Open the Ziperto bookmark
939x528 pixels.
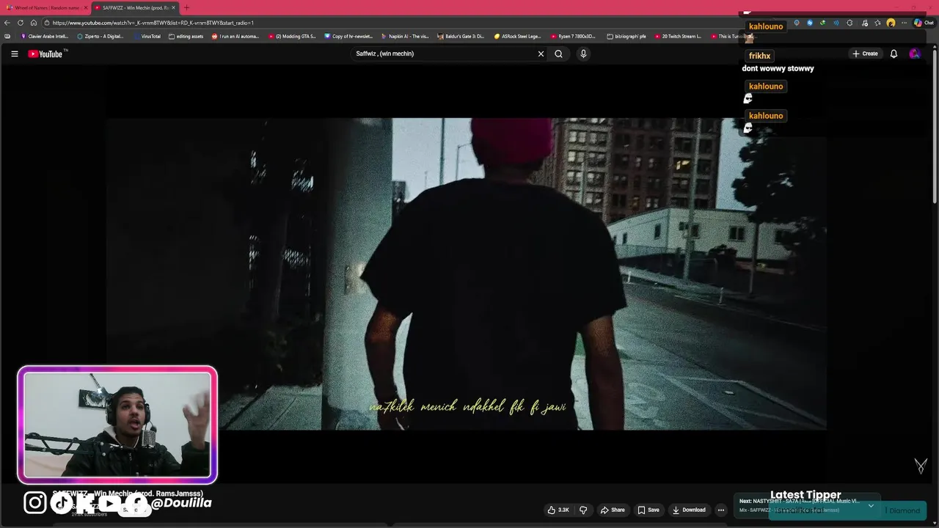[101, 36]
